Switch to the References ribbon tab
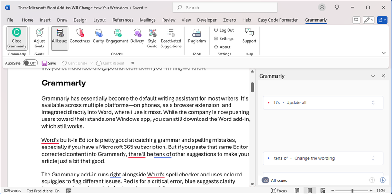This screenshot has height=194, width=392. 123,20
